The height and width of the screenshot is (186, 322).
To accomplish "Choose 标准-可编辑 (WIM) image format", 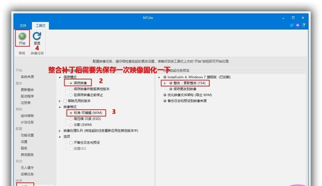I will coord(71,113).
